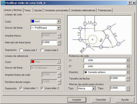Open the Directriz Cerrado relleno dropdown
The image size is (137, 104).
128,72
